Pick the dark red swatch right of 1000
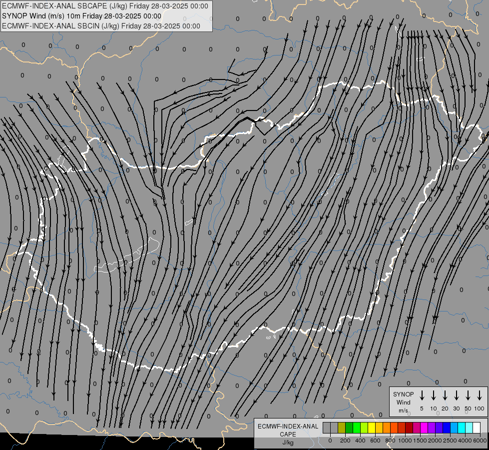 click(409, 427)
